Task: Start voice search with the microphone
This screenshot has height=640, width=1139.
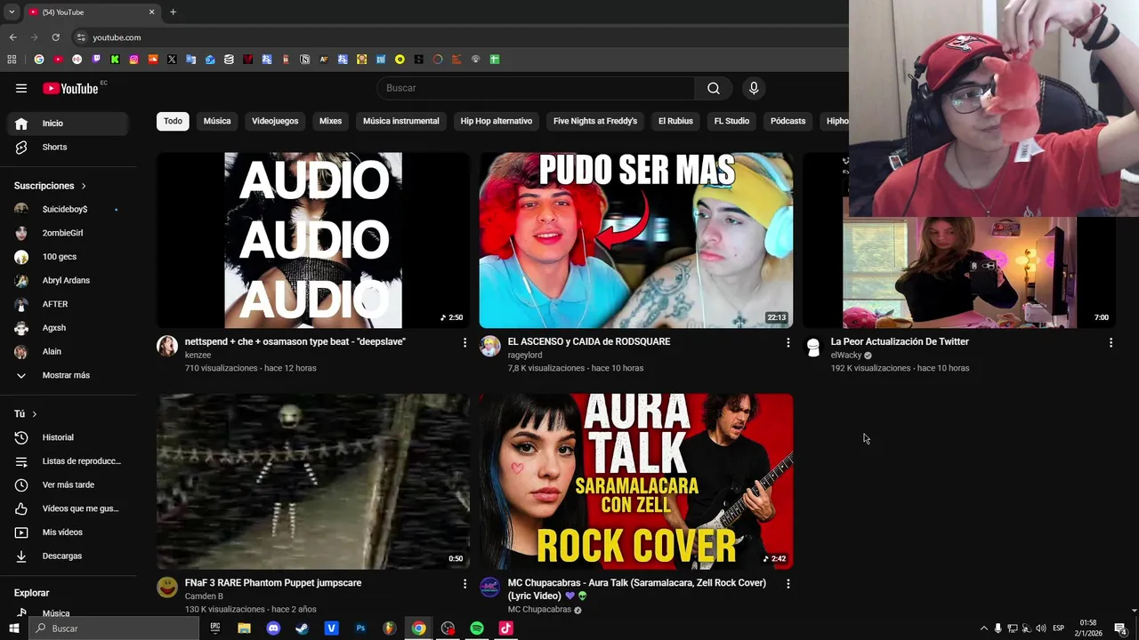Action: click(754, 88)
